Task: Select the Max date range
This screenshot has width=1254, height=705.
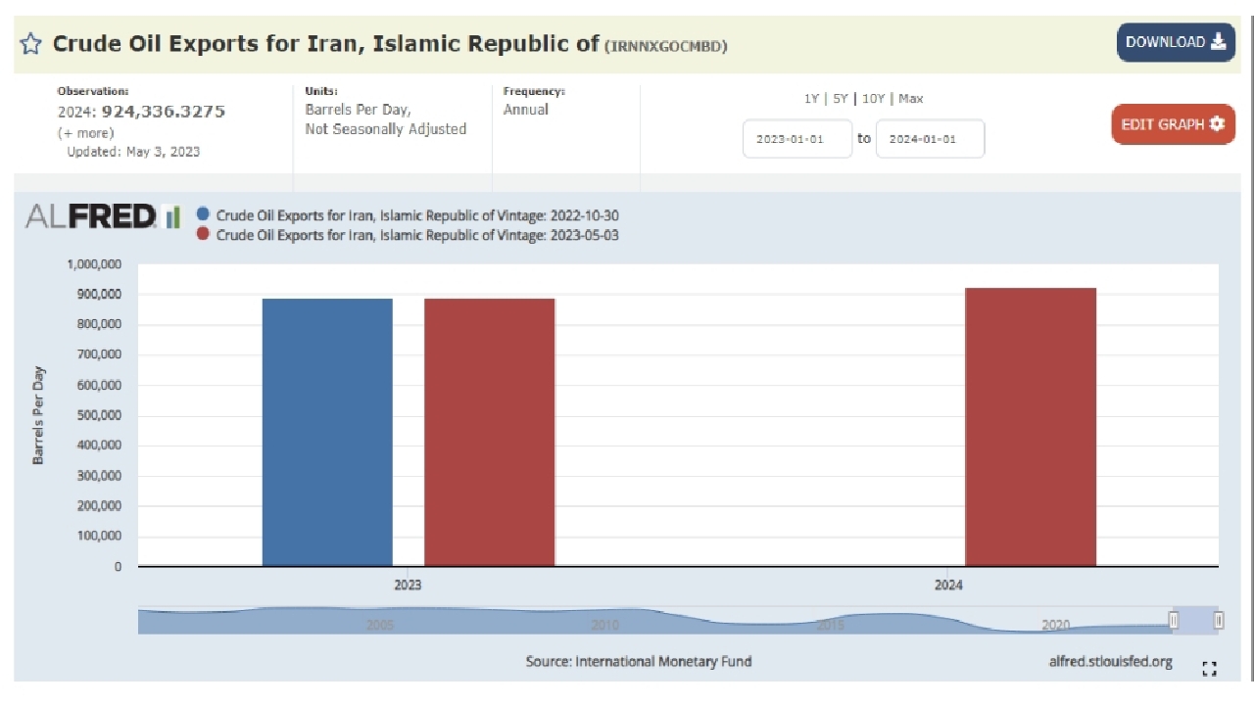Action: click(911, 98)
